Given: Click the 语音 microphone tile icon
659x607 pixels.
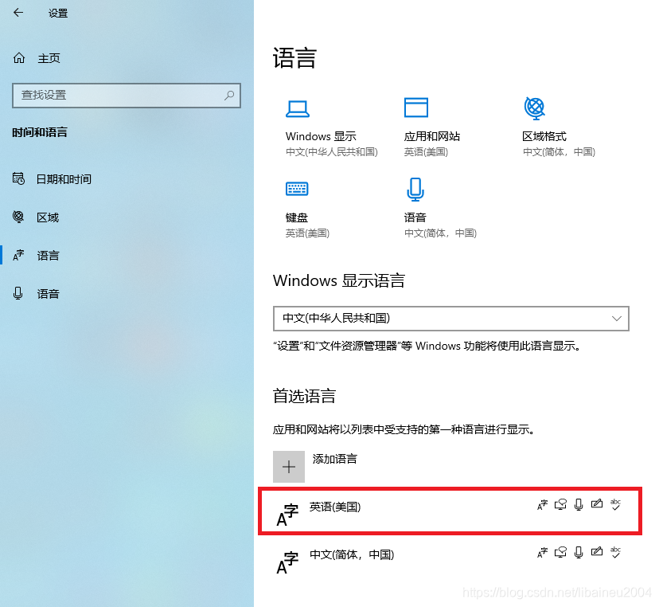Looking at the screenshot, I should coord(415,189).
